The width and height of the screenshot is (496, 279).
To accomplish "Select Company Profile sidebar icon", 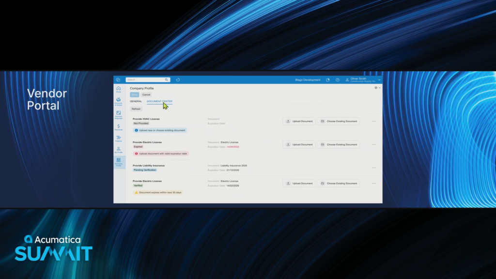I will [119, 162].
